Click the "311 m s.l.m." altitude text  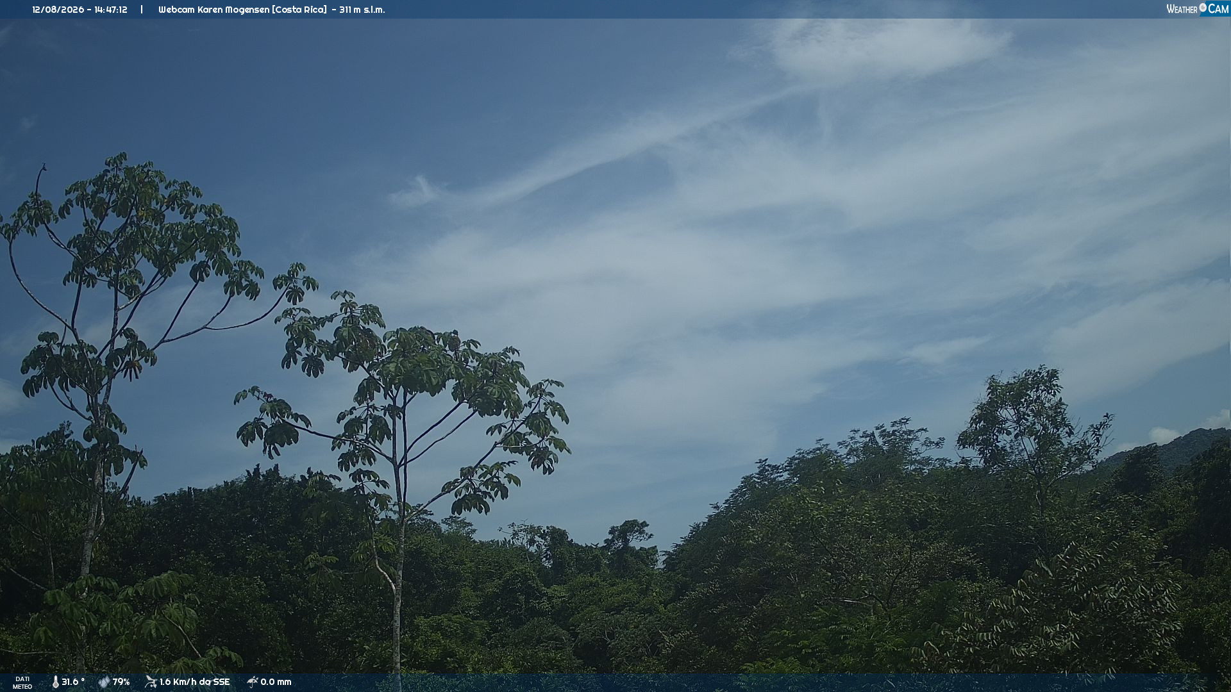362,10
